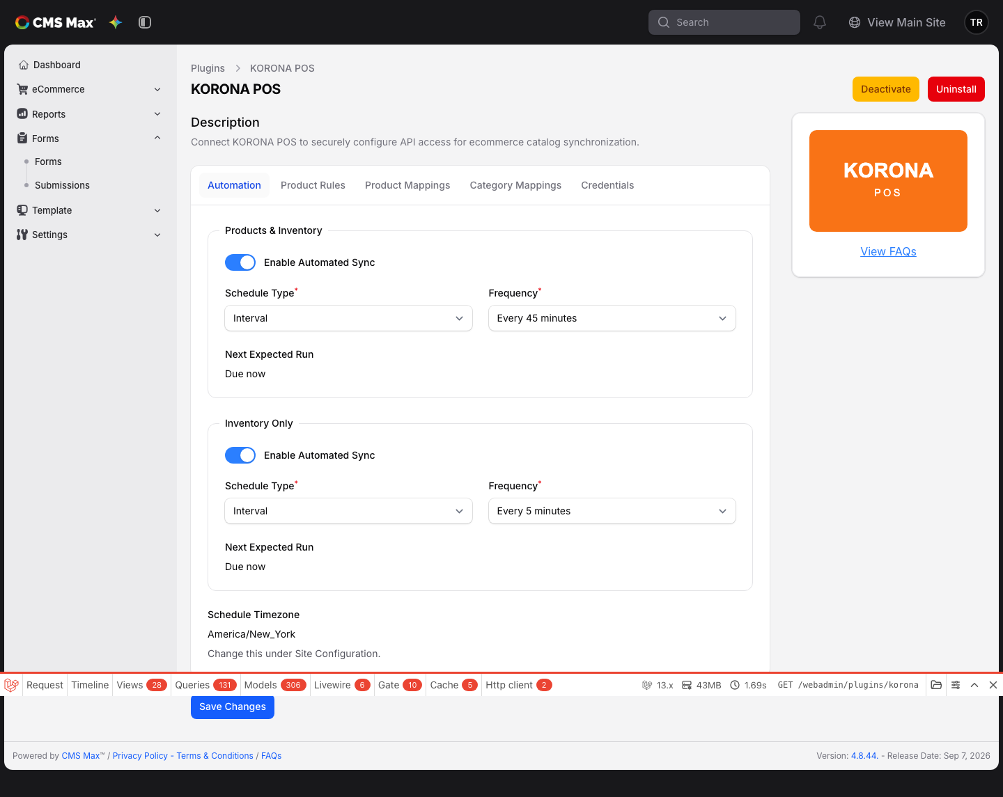Click the Laravel debugbar logo
The width and height of the screenshot is (1003, 797).
[11, 685]
